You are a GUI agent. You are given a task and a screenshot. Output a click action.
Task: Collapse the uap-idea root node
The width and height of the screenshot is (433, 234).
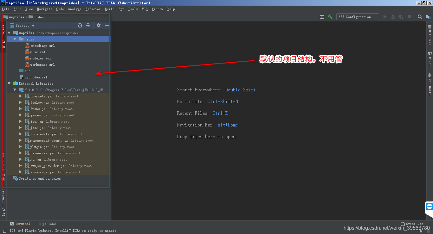pyautogui.click(x=9, y=33)
